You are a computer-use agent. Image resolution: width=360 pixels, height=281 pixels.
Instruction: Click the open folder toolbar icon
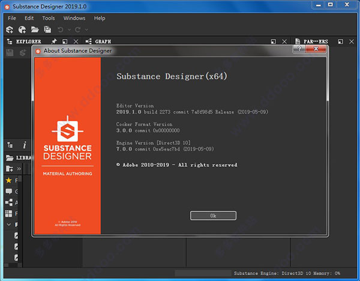point(35,29)
